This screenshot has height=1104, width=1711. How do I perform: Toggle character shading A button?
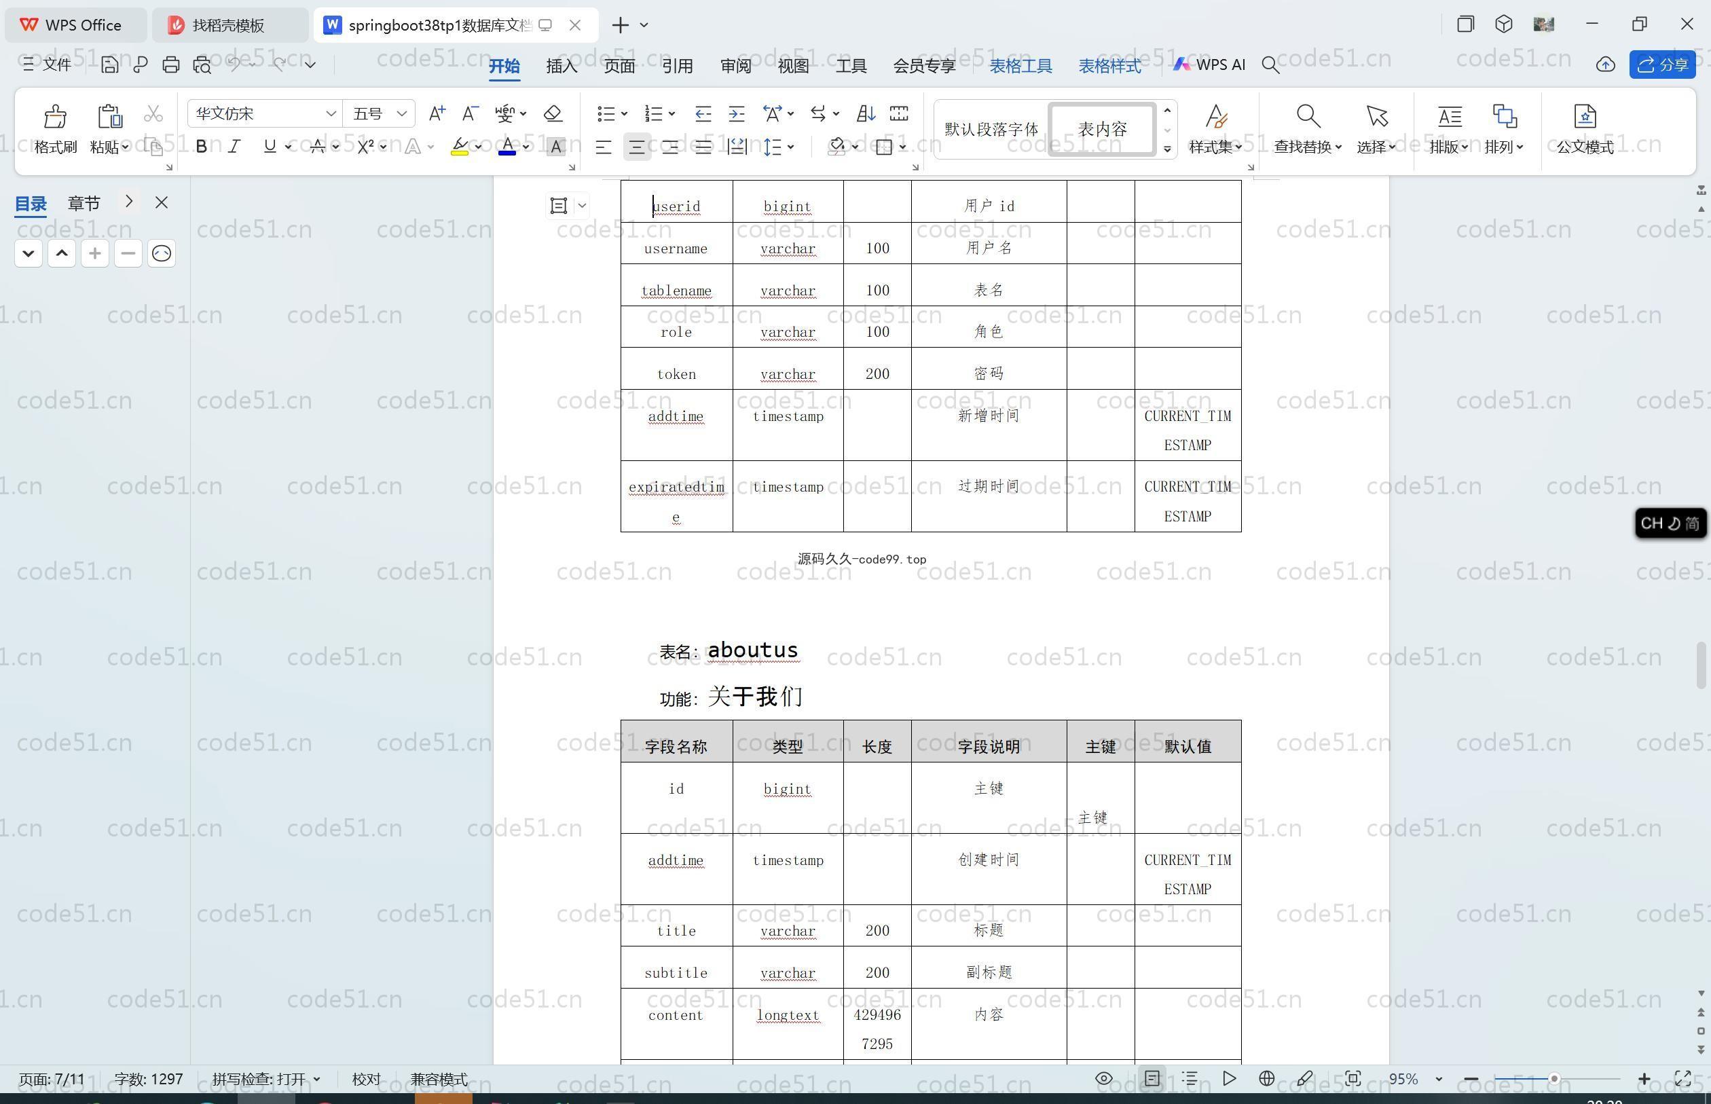(x=555, y=146)
